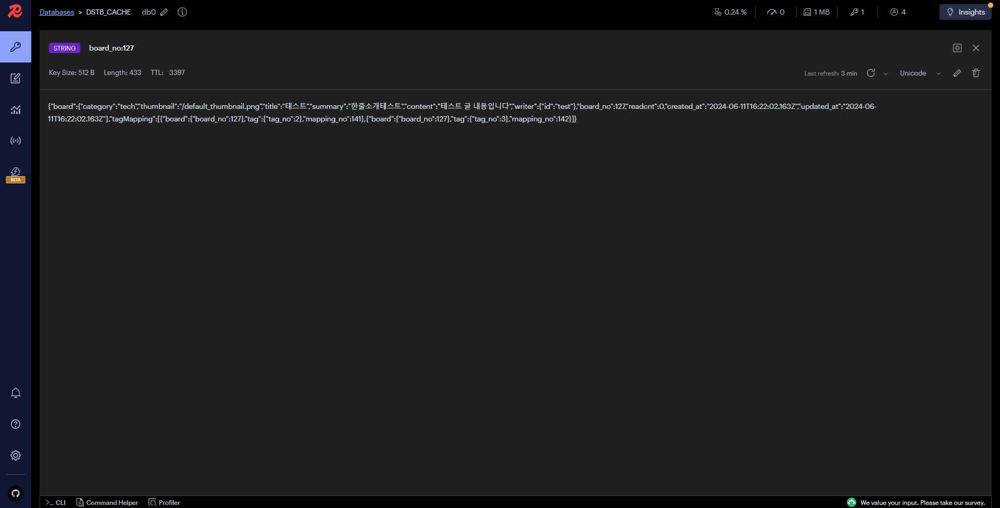The image size is (1000, 508).
Task: Go back to the Databases list
Action: (57, 12)
